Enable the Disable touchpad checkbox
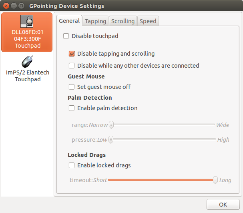 coord(66,36)
